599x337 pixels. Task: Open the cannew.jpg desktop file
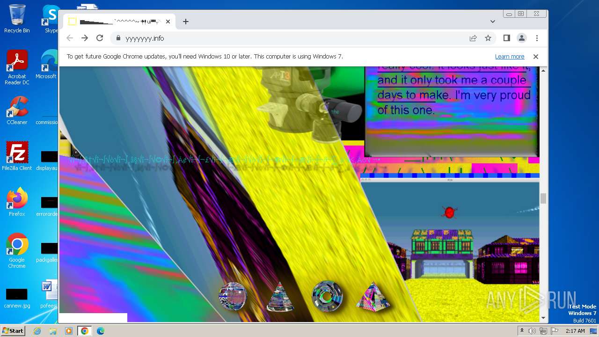tap(17, 298)
